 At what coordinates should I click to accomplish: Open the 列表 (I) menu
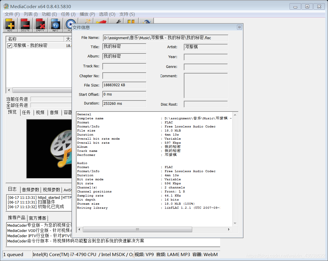click(31, 14)
